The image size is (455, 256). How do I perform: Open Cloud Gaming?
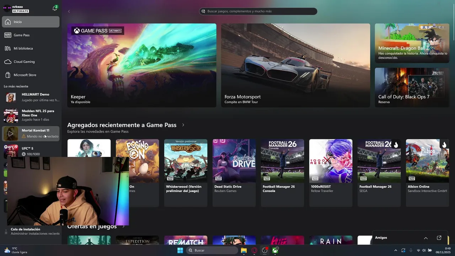click(31, 62)
